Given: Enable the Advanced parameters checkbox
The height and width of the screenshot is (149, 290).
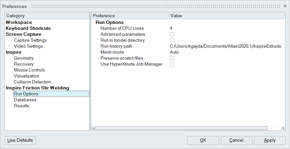Looking at the screenshot, I should pos(172,34).
